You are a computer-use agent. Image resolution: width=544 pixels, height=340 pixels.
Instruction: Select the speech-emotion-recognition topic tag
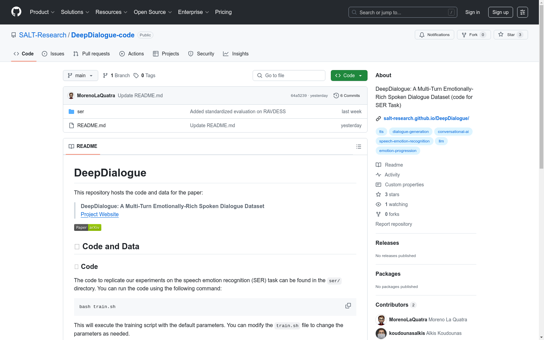pos(404,141)
